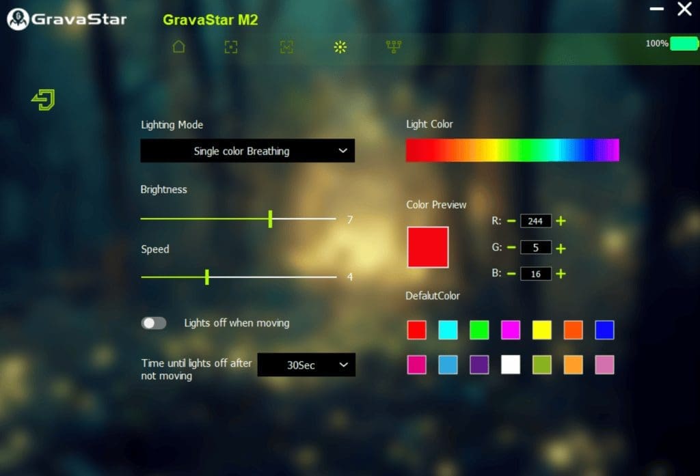Click the red Color Preview box
700x476 pixels.
(x=428, y=247)
